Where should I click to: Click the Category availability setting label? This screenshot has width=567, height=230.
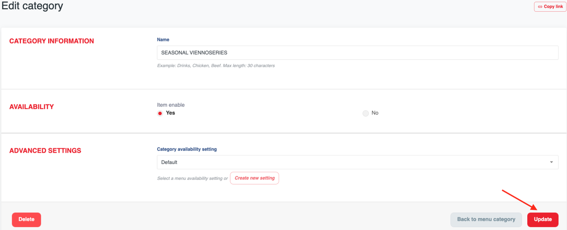[187, 149]
